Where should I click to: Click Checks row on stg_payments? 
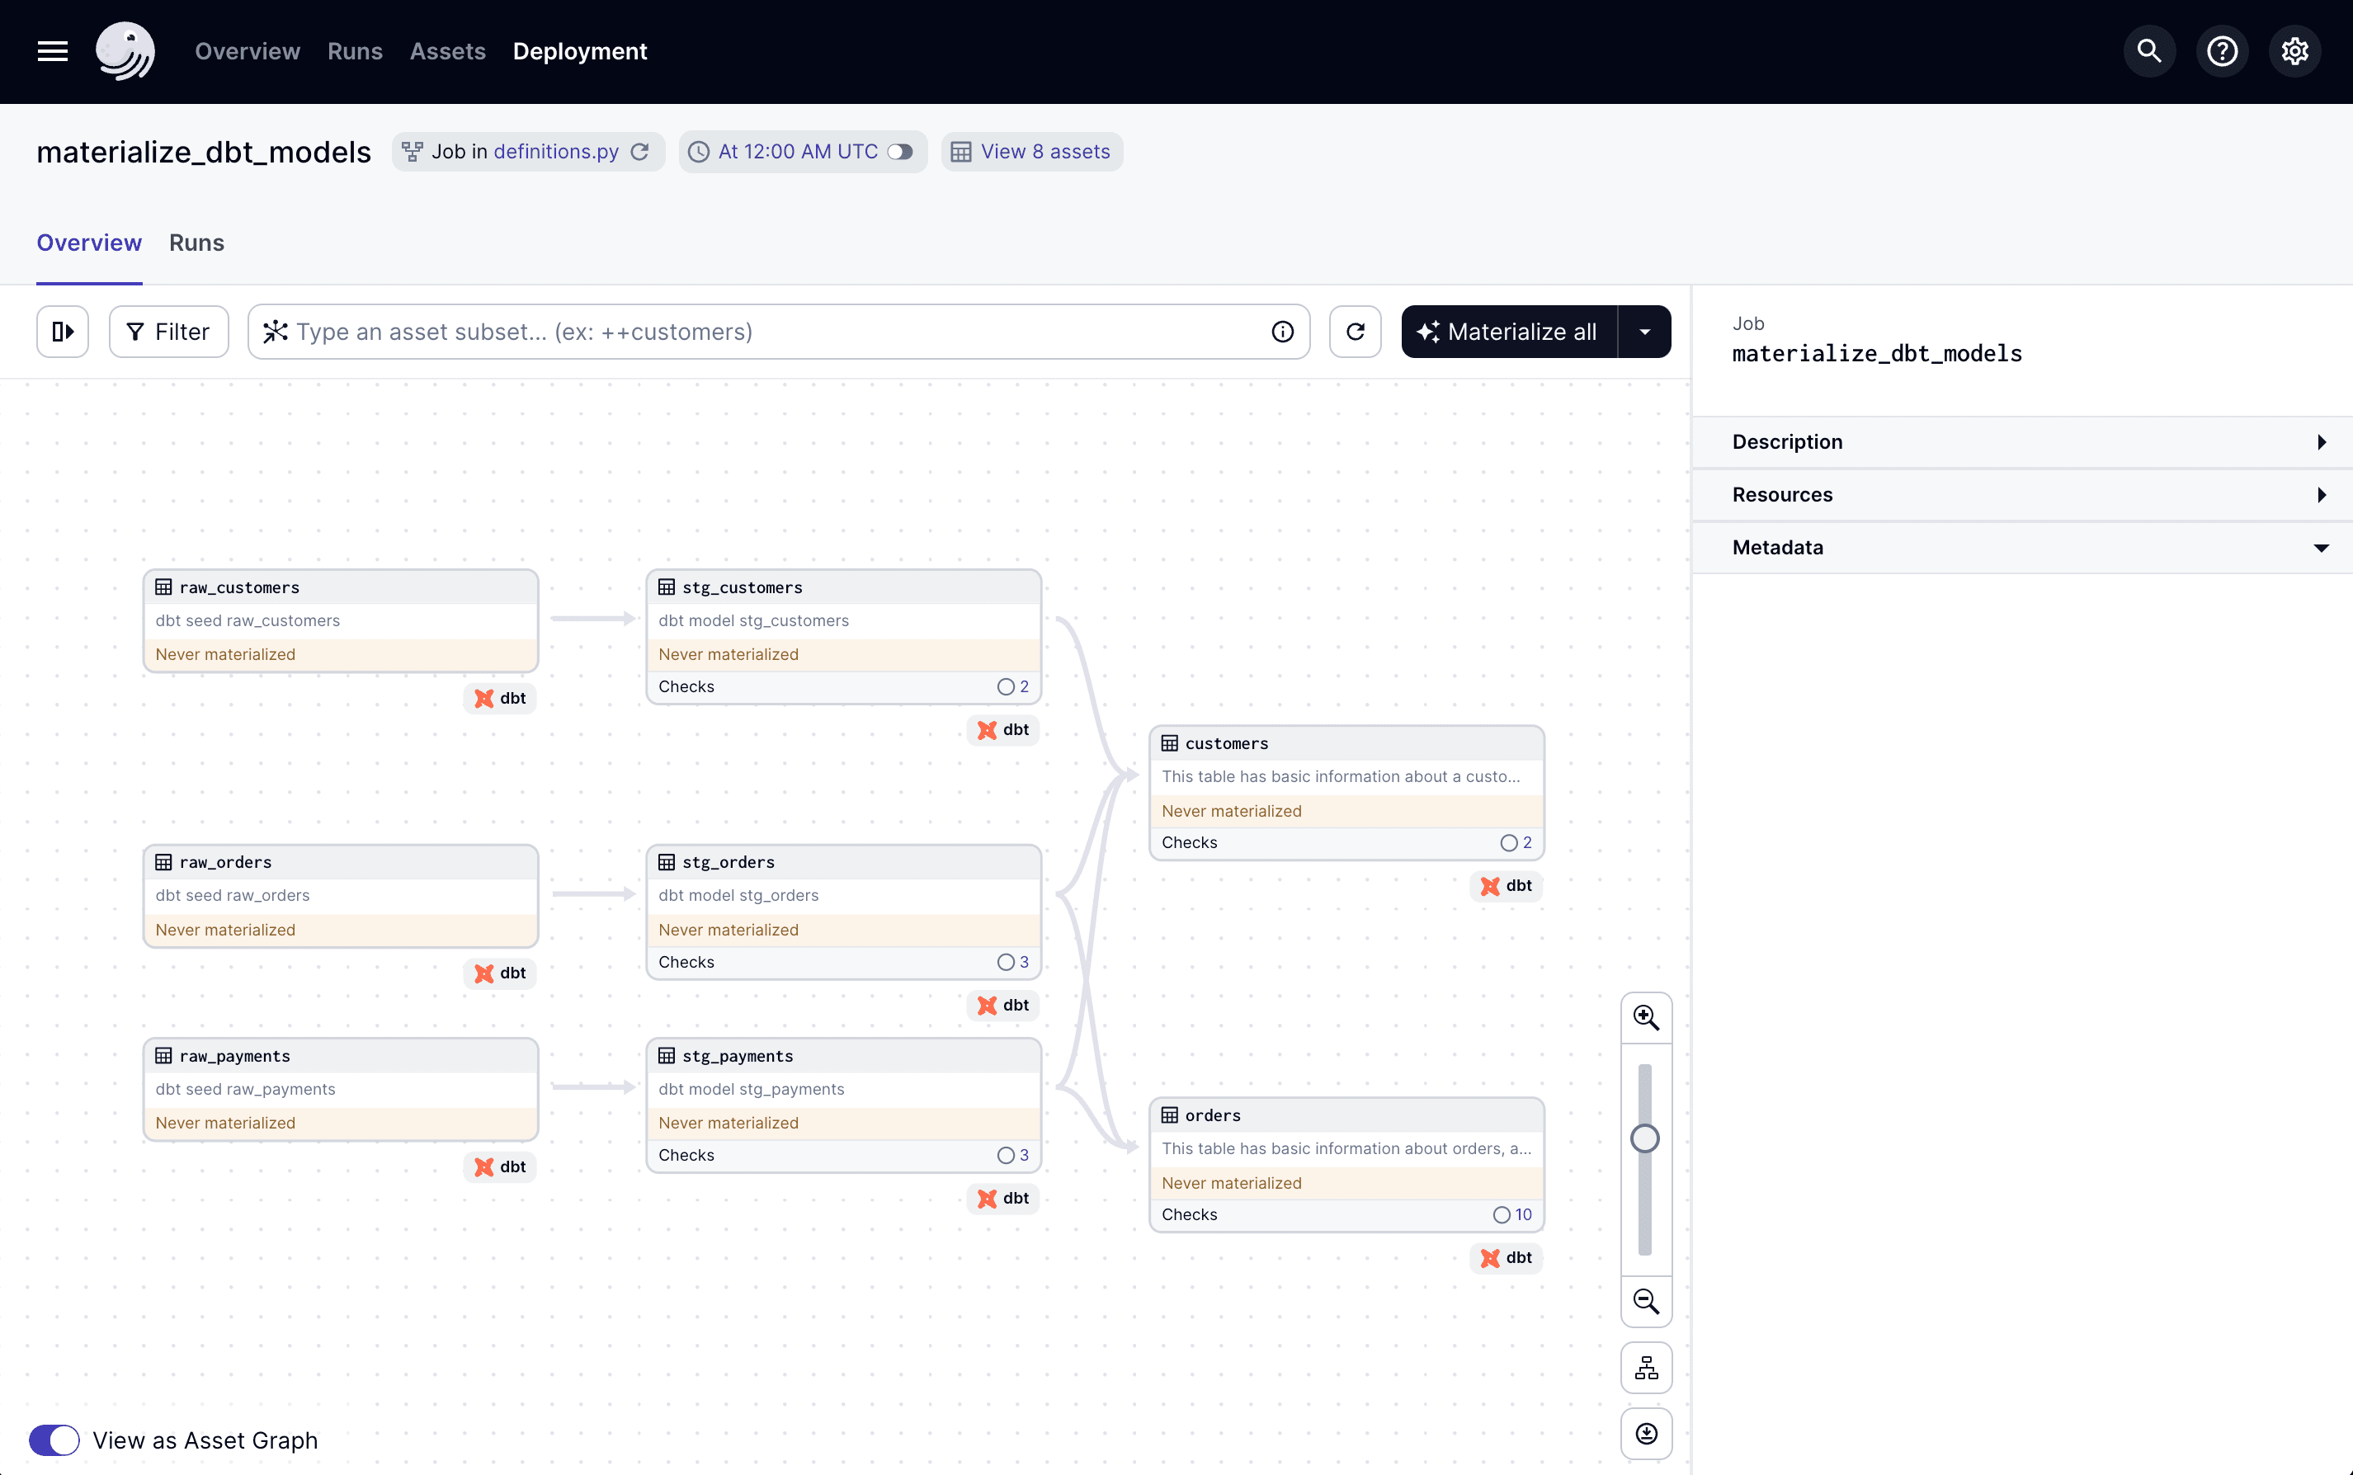tap(844, 1155)
